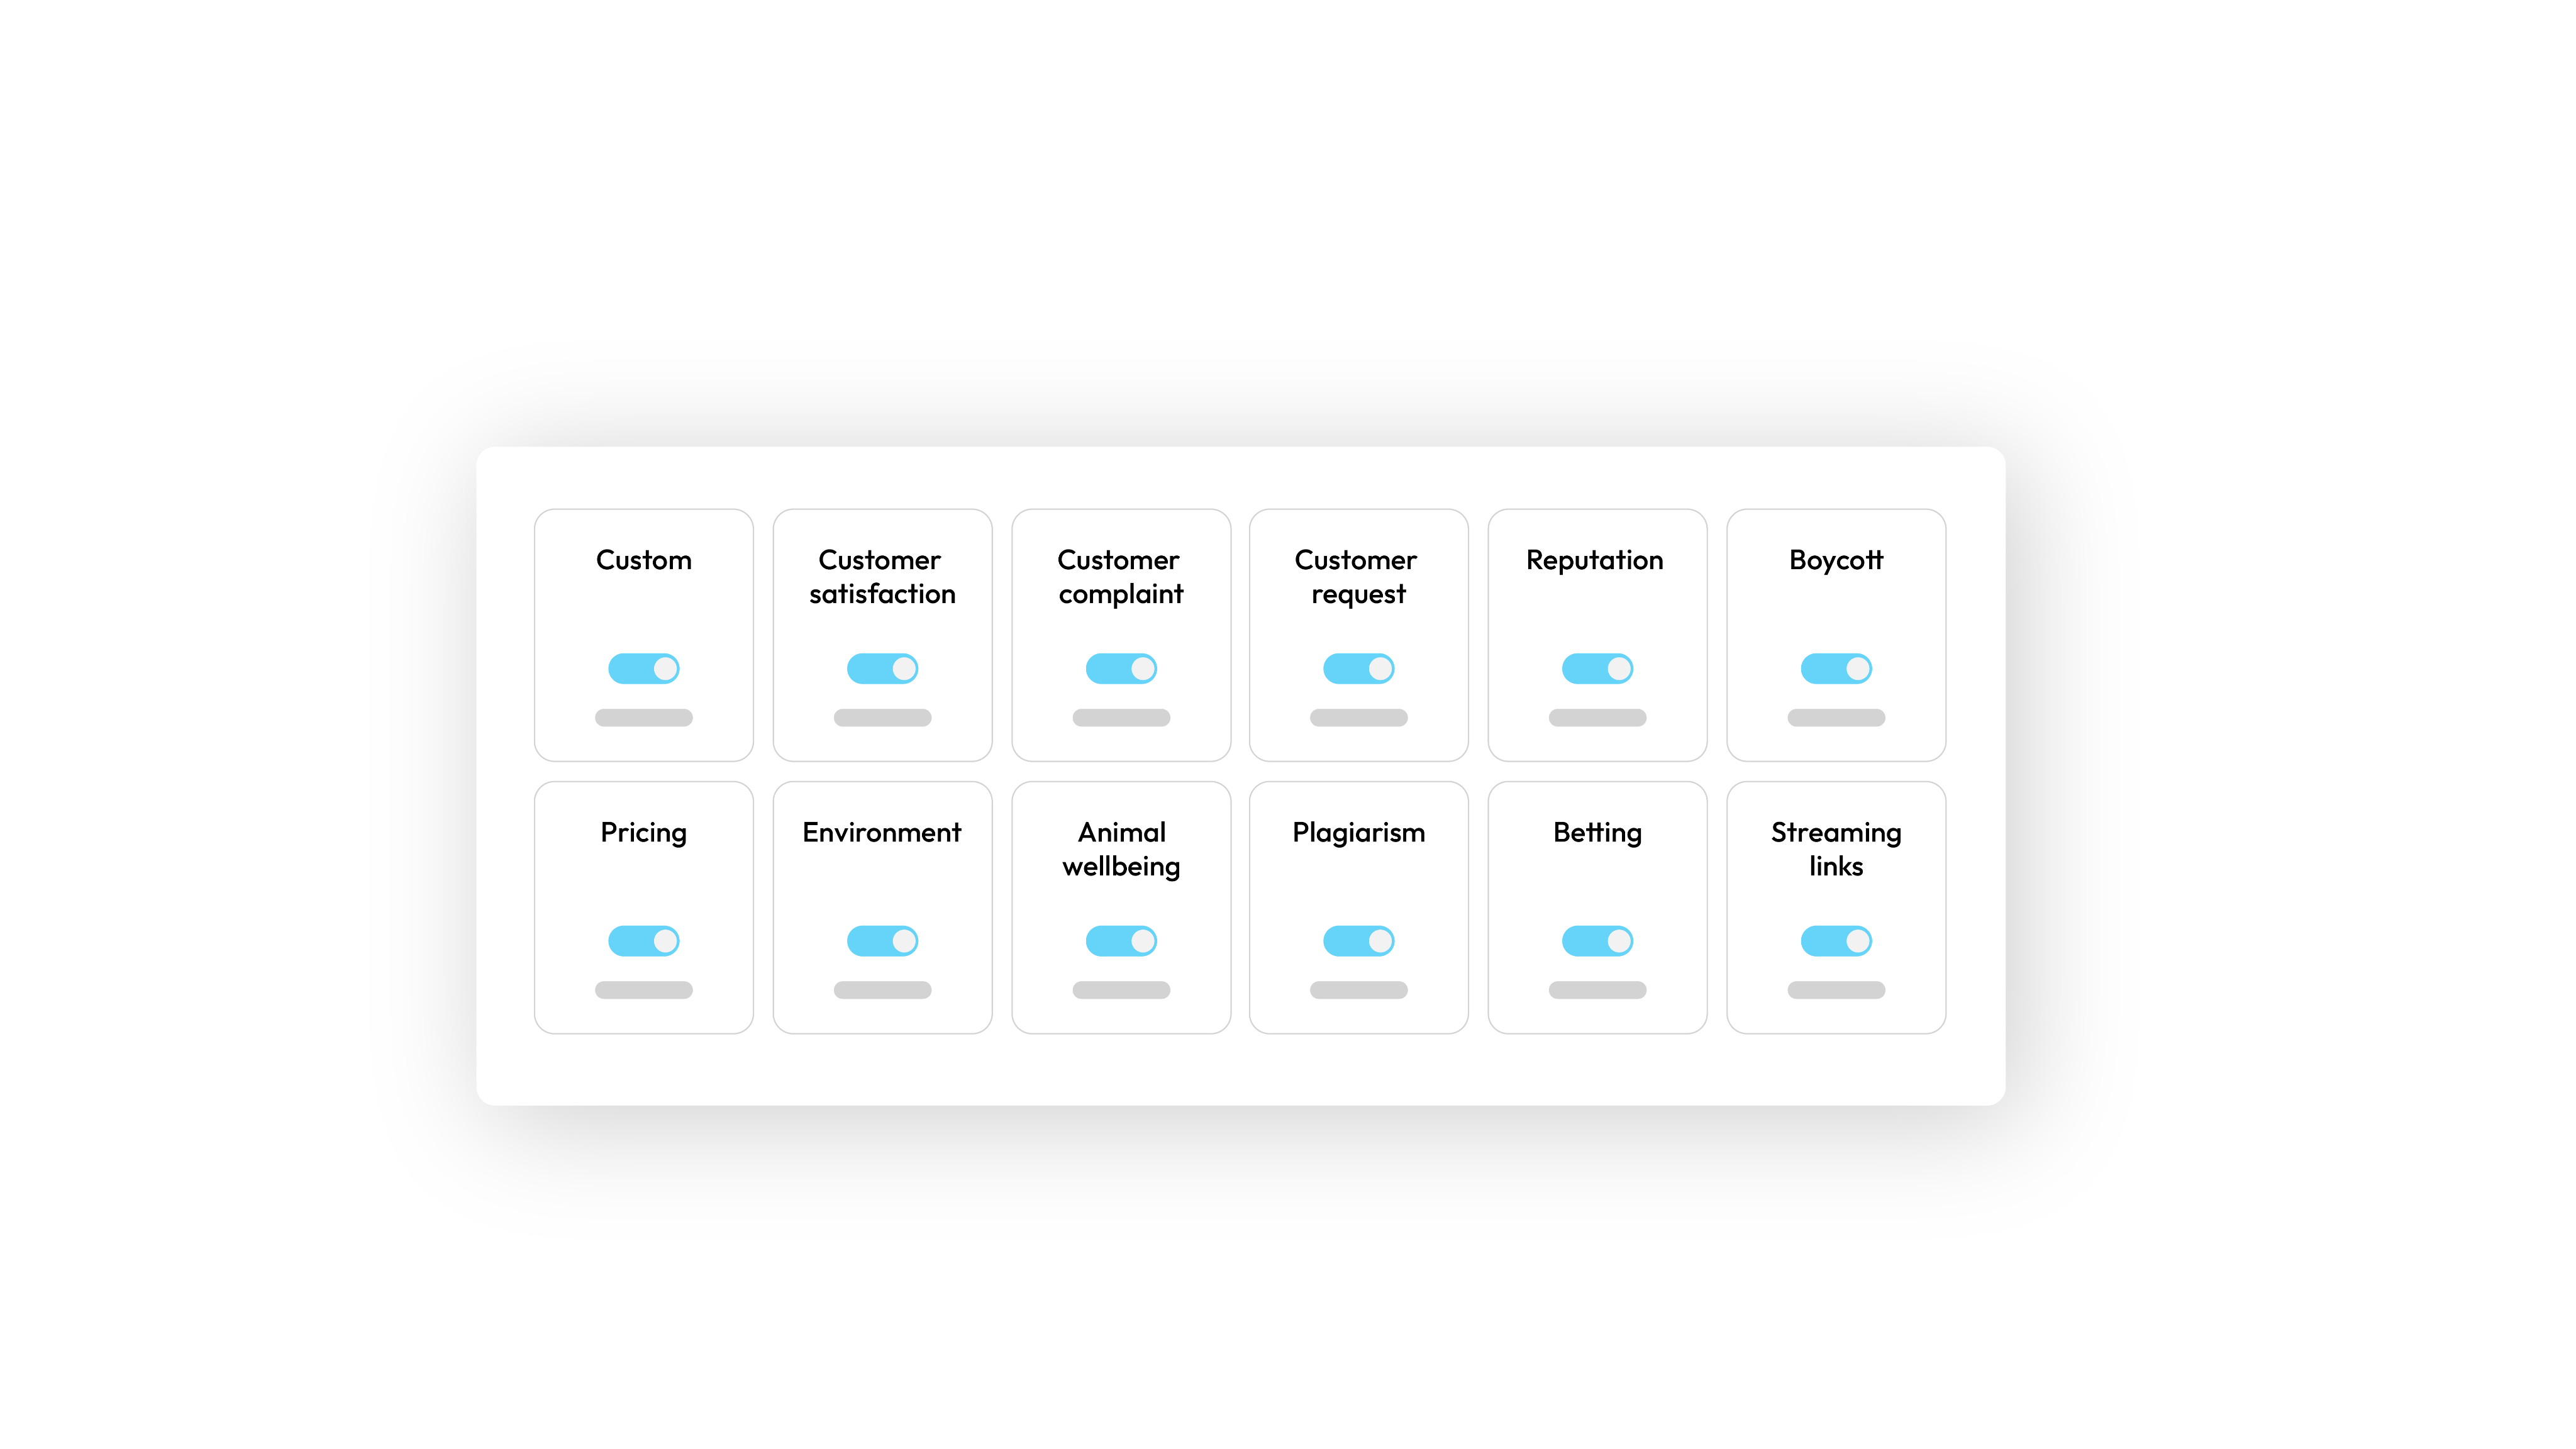Toggle the Custom category switch

642,669
